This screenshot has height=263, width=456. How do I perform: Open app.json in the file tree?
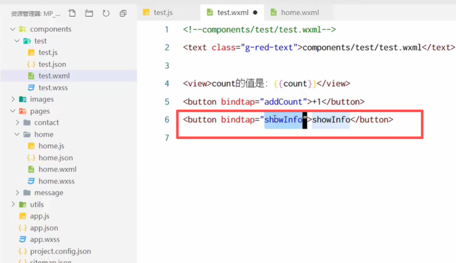click(x=44, y=228)
